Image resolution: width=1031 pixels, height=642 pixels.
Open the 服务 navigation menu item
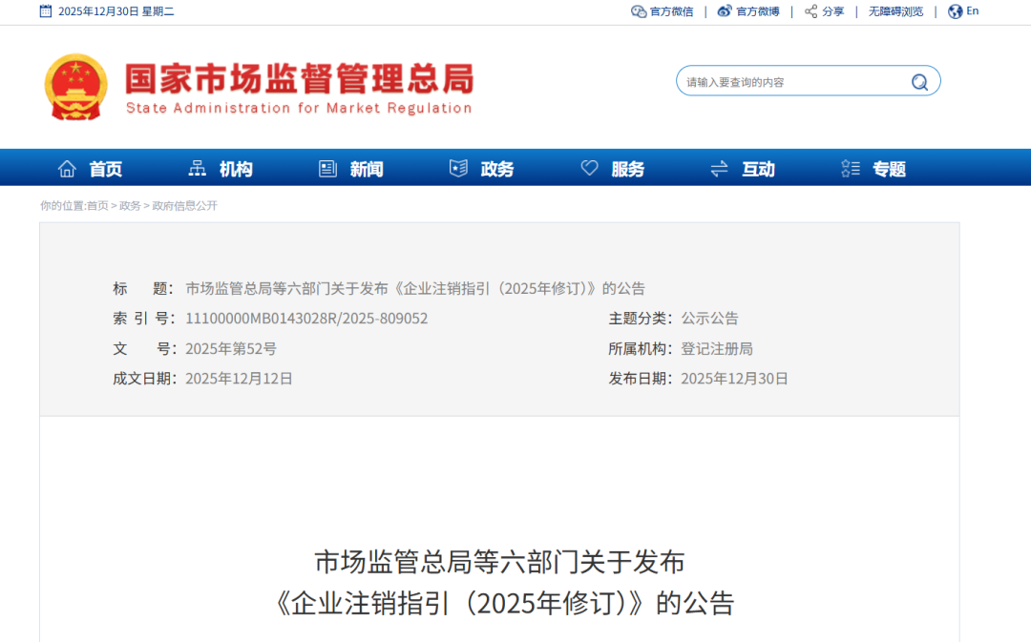point(628,170)
